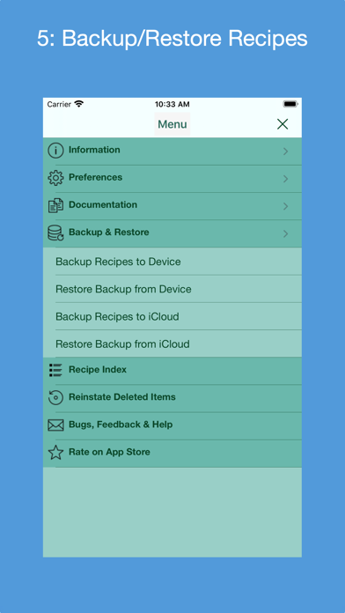Open the Documentation menu item
The height and width of the screenshot is (613, 345).
[172, 206]
